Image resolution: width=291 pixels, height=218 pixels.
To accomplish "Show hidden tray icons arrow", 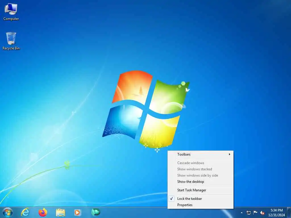I will (x=242, y=213).
